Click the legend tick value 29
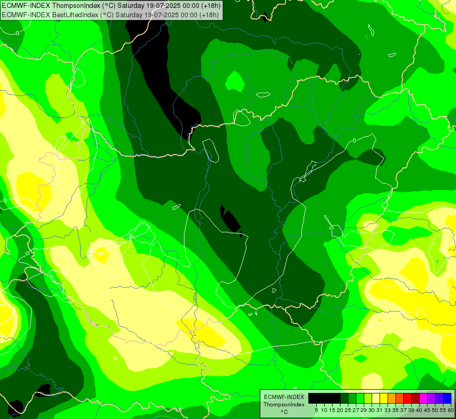 tap(364, 410)
